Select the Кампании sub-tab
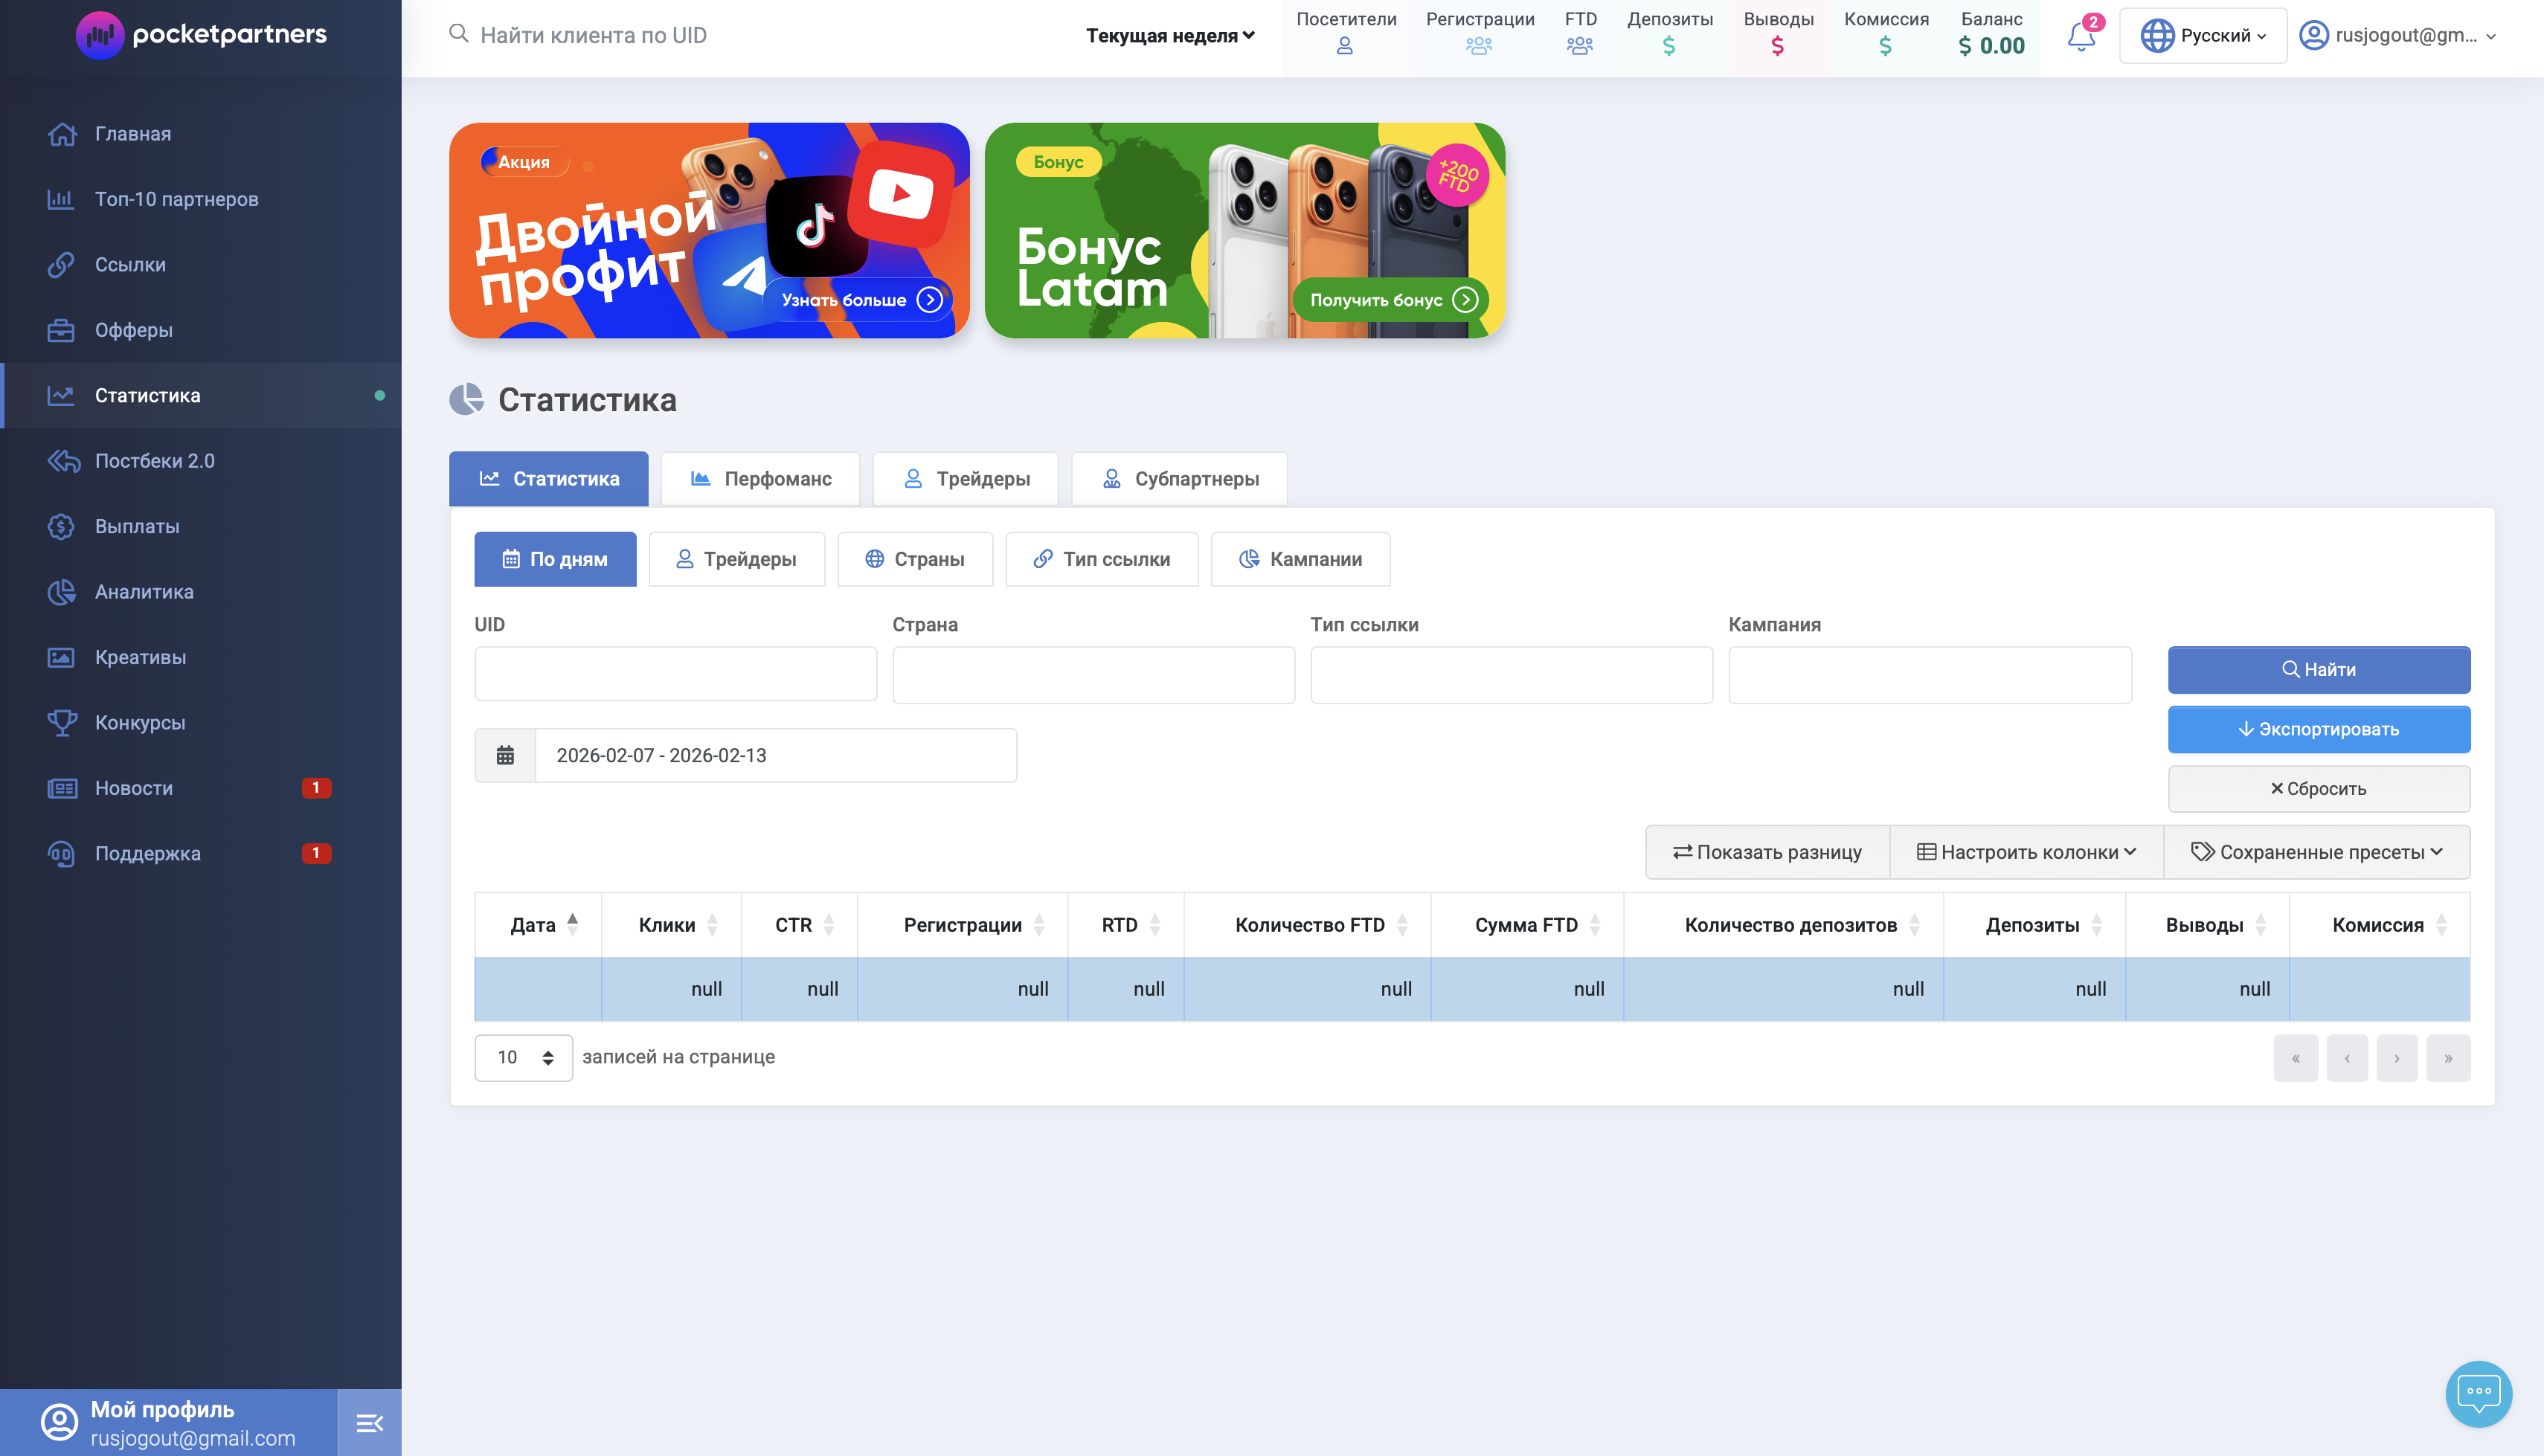 (1300, 559)
